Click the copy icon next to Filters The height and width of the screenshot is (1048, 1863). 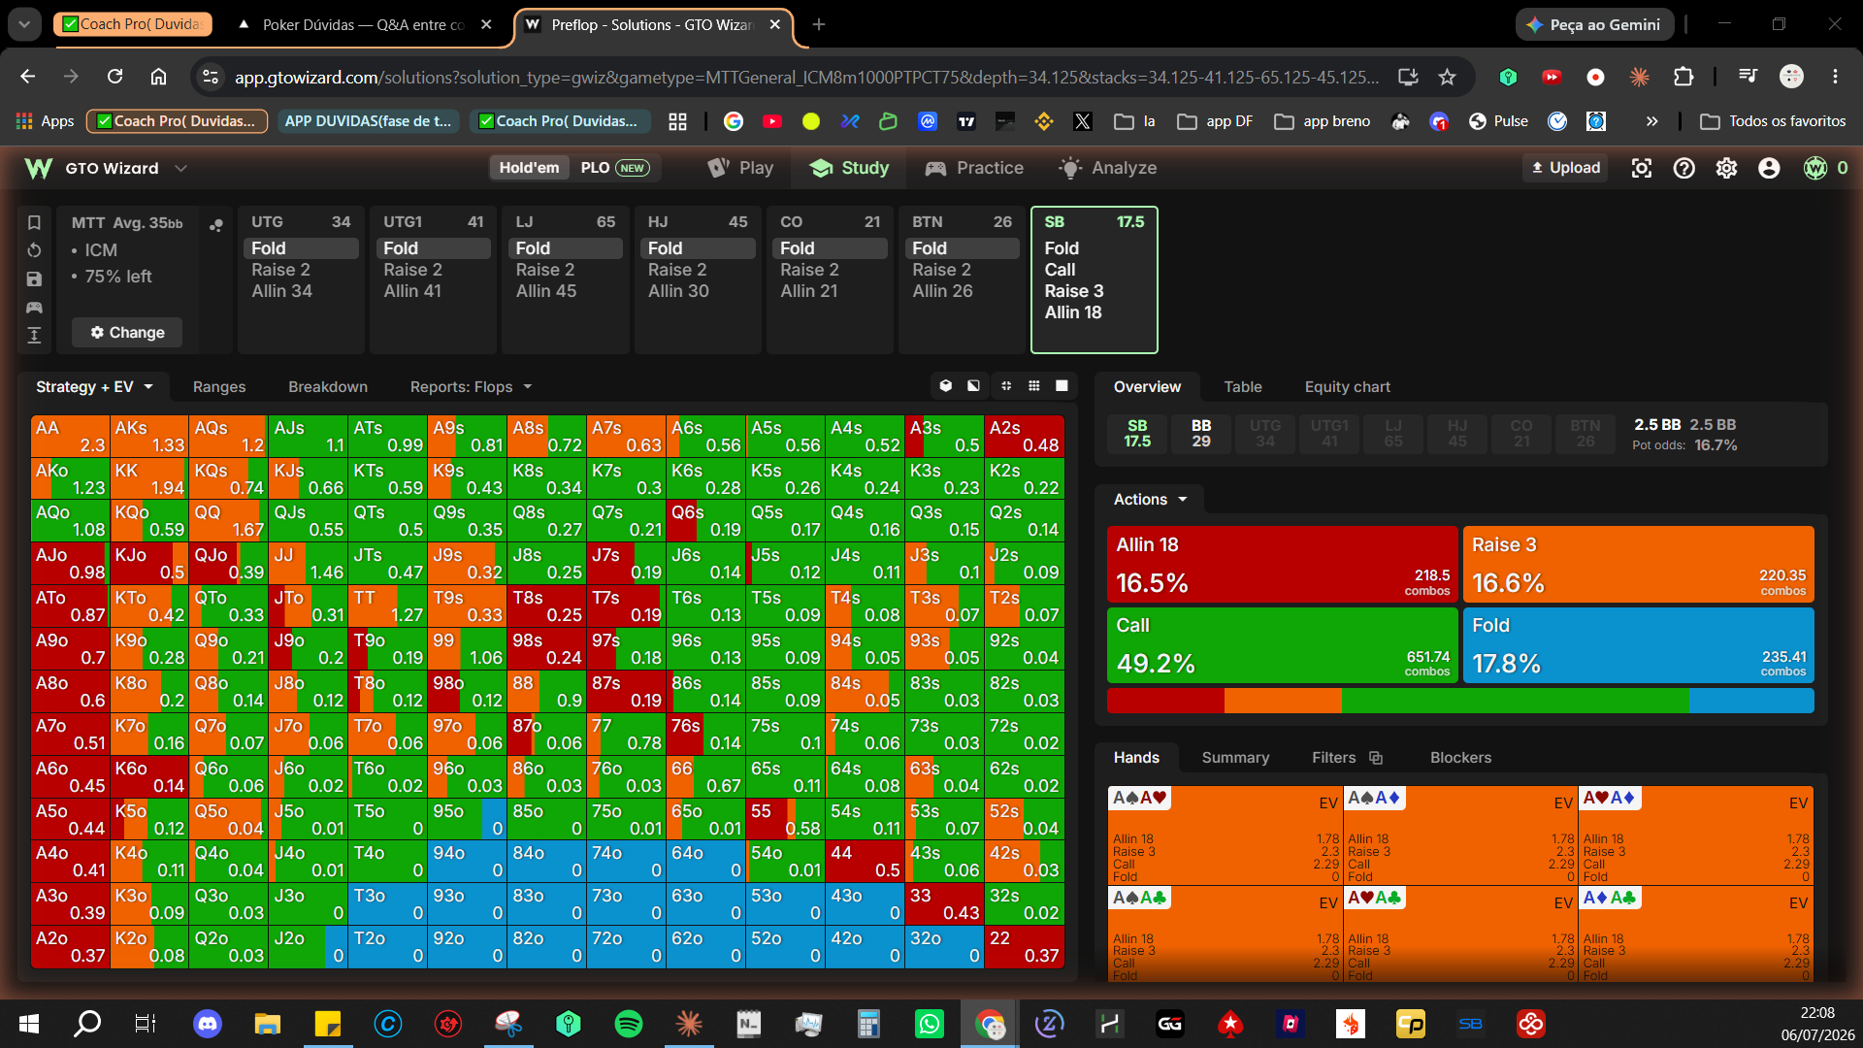[x=1376, y=758]
